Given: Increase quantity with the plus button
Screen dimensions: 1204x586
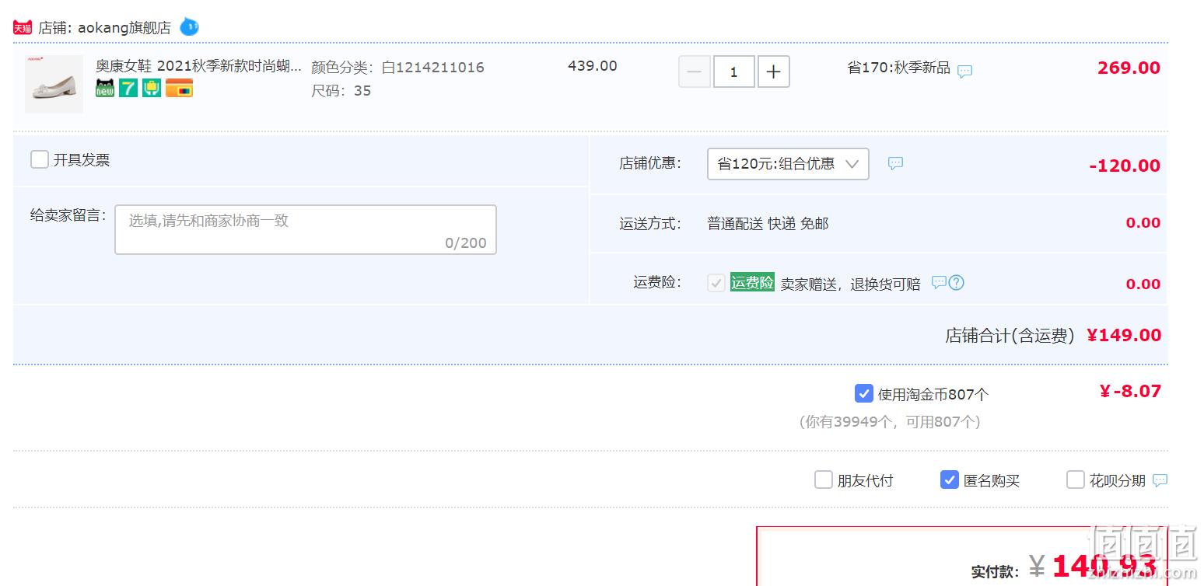Looking at the screenshot, I should (x=773, y=72).
